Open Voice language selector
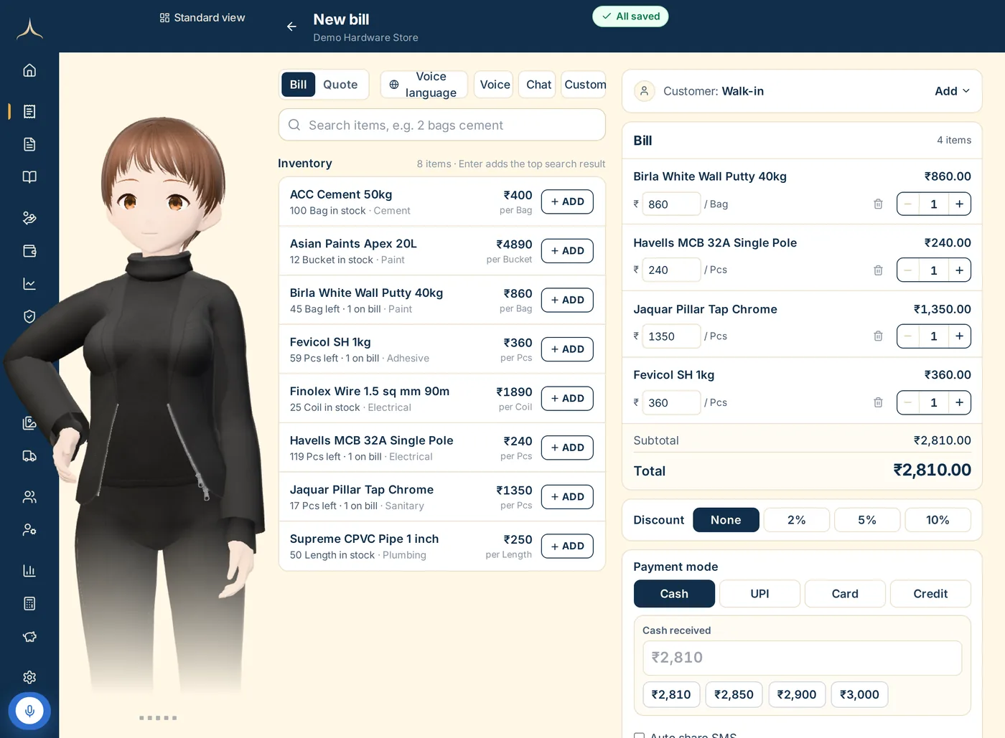Image resolution: width=1005 pixels, height=738 pixels. 424,85
